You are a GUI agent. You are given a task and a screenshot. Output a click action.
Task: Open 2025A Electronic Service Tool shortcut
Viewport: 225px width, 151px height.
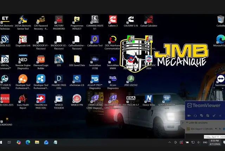pyautogui.click(x=23, y=22)
